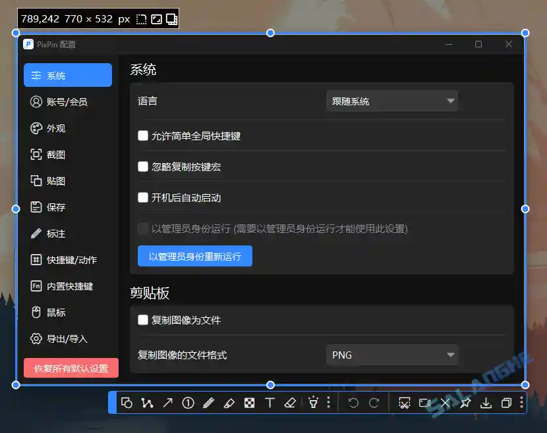Click the Pin screenshot icon
This screenshot has height=433, width=547.
(465, 402)
